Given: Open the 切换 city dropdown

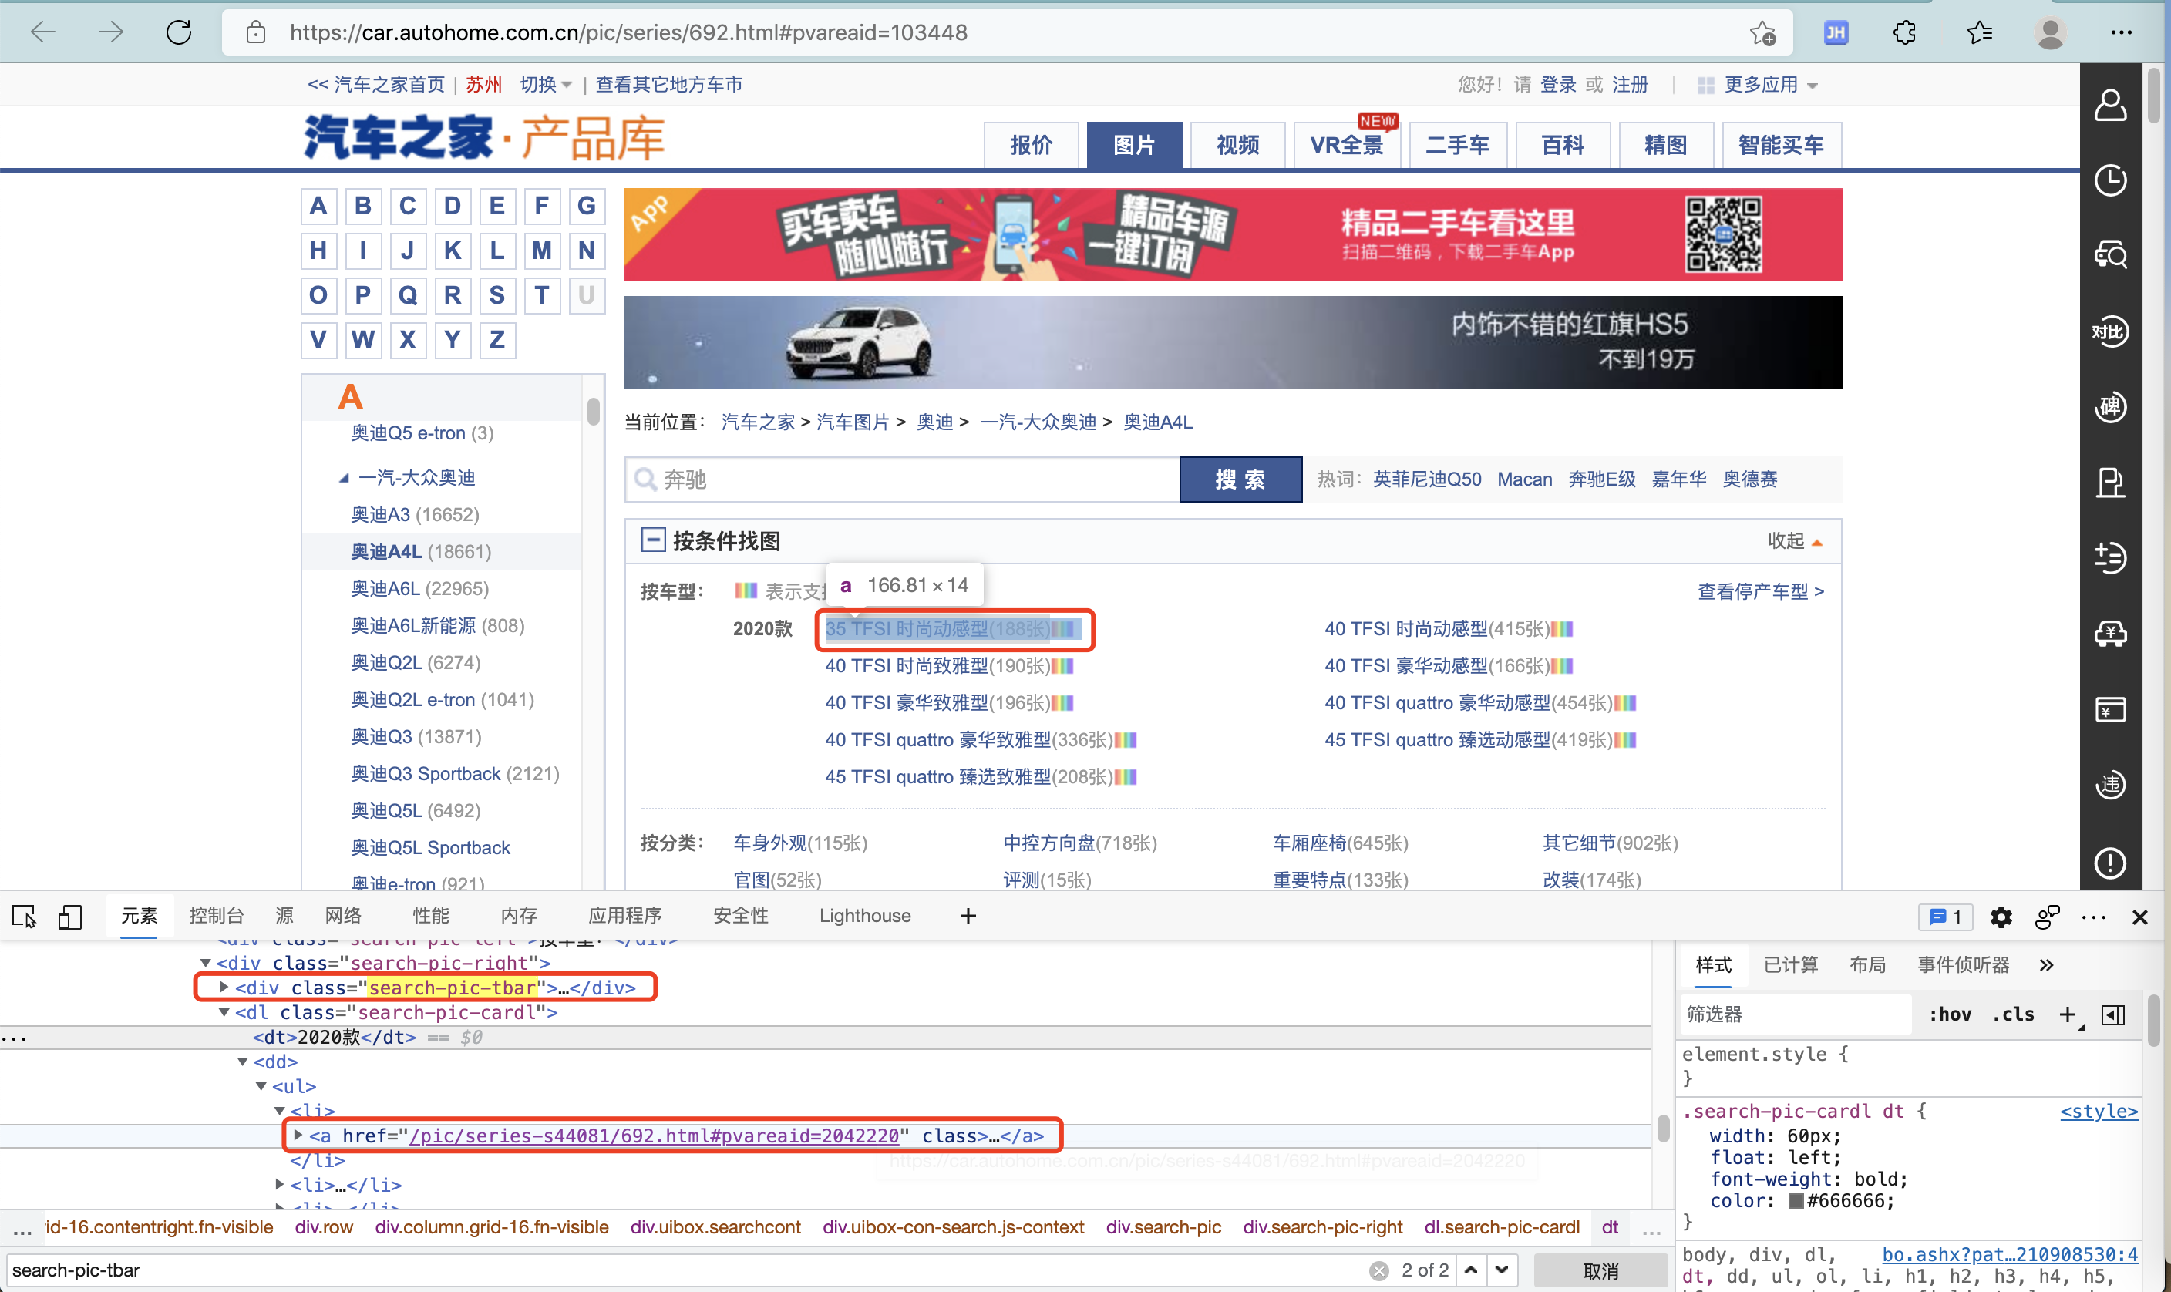Looking at the screenshot, I should [x=546, y=85].
